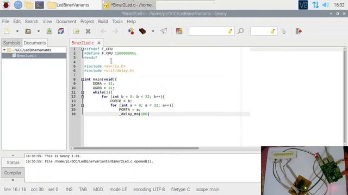Launch the web browser globe icon

[18, 5]
